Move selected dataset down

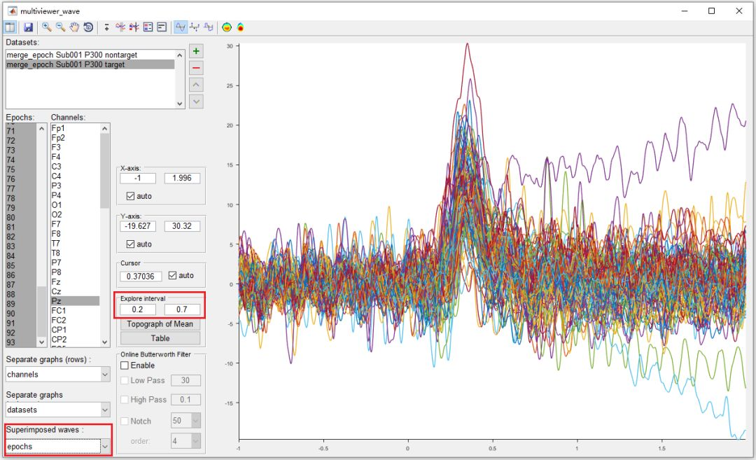point(196,102)
